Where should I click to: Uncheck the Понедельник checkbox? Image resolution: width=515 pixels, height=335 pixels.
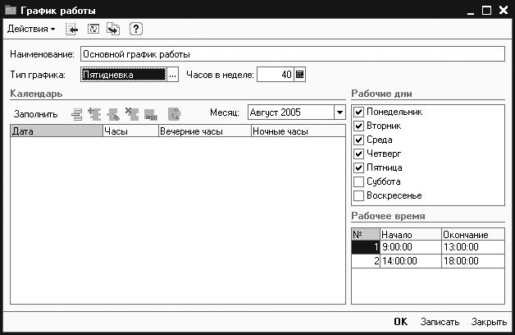pos(358,112)
